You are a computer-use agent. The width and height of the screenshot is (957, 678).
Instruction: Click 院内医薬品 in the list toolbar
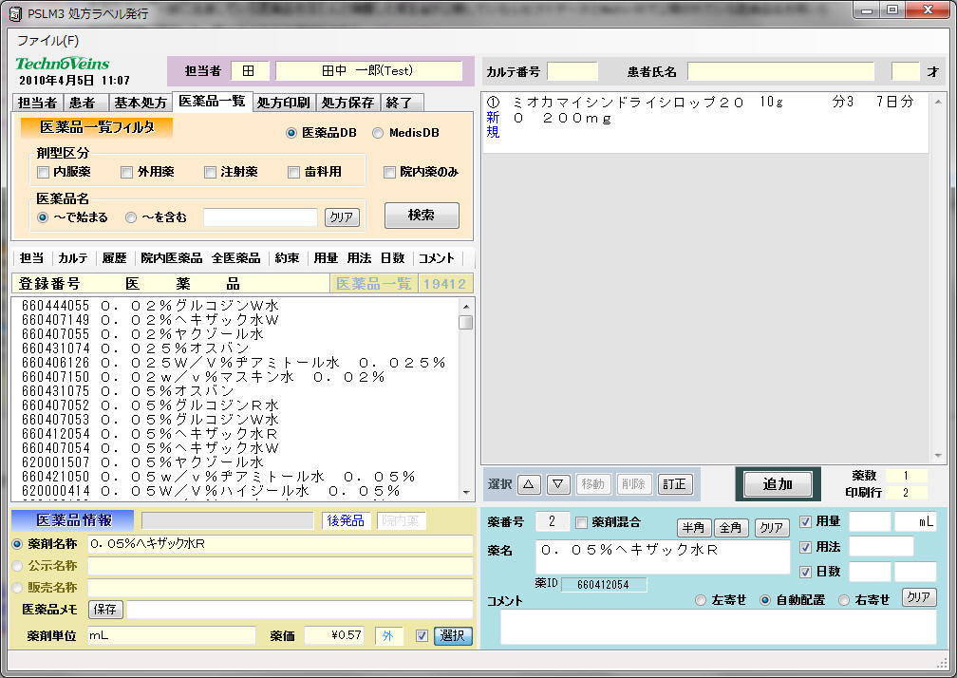[172, 258]
